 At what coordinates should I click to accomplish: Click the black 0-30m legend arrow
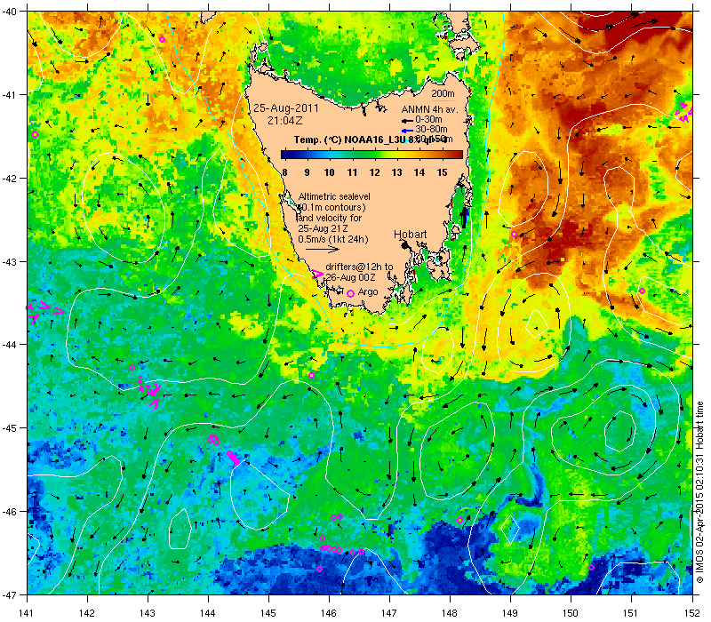coord(407,121)
